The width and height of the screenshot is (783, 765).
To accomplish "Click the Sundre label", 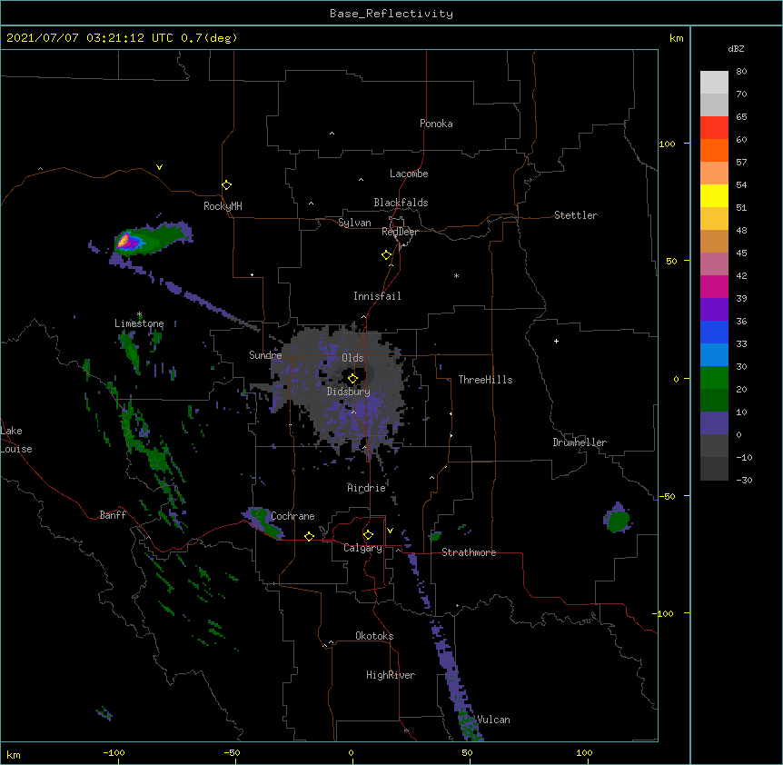I will pyautogui.click(x=265, y=355).
